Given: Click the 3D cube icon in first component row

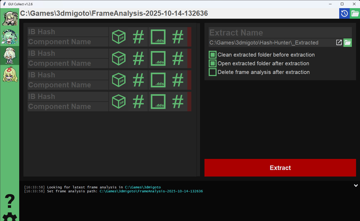Looking at the screenshot, I should click(x=119, y=37).
